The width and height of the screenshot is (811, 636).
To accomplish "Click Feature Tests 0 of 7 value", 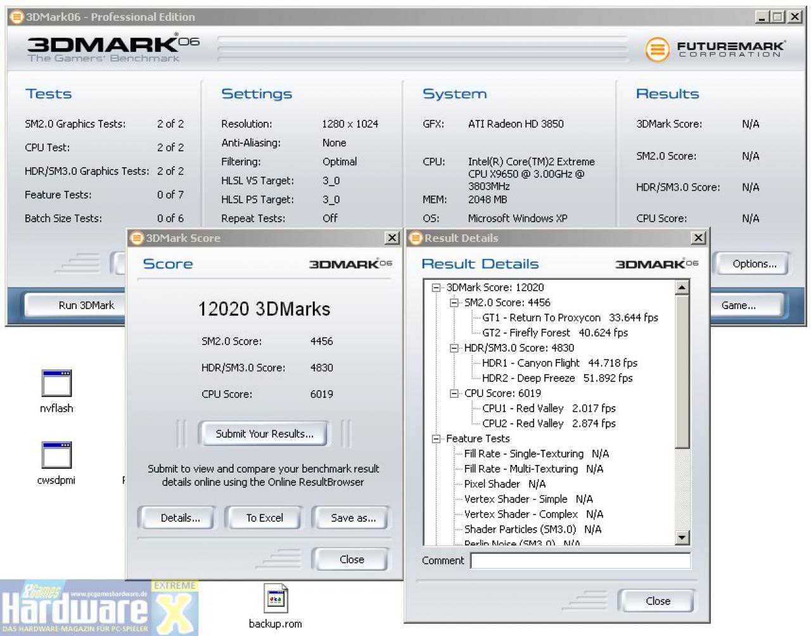I will click(x=170, y=195).
